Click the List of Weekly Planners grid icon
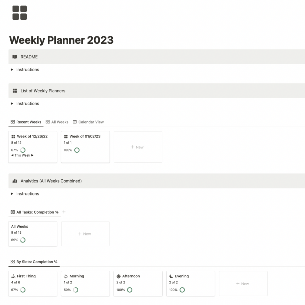Screen dimensions: 305x305 click(15, 91)
